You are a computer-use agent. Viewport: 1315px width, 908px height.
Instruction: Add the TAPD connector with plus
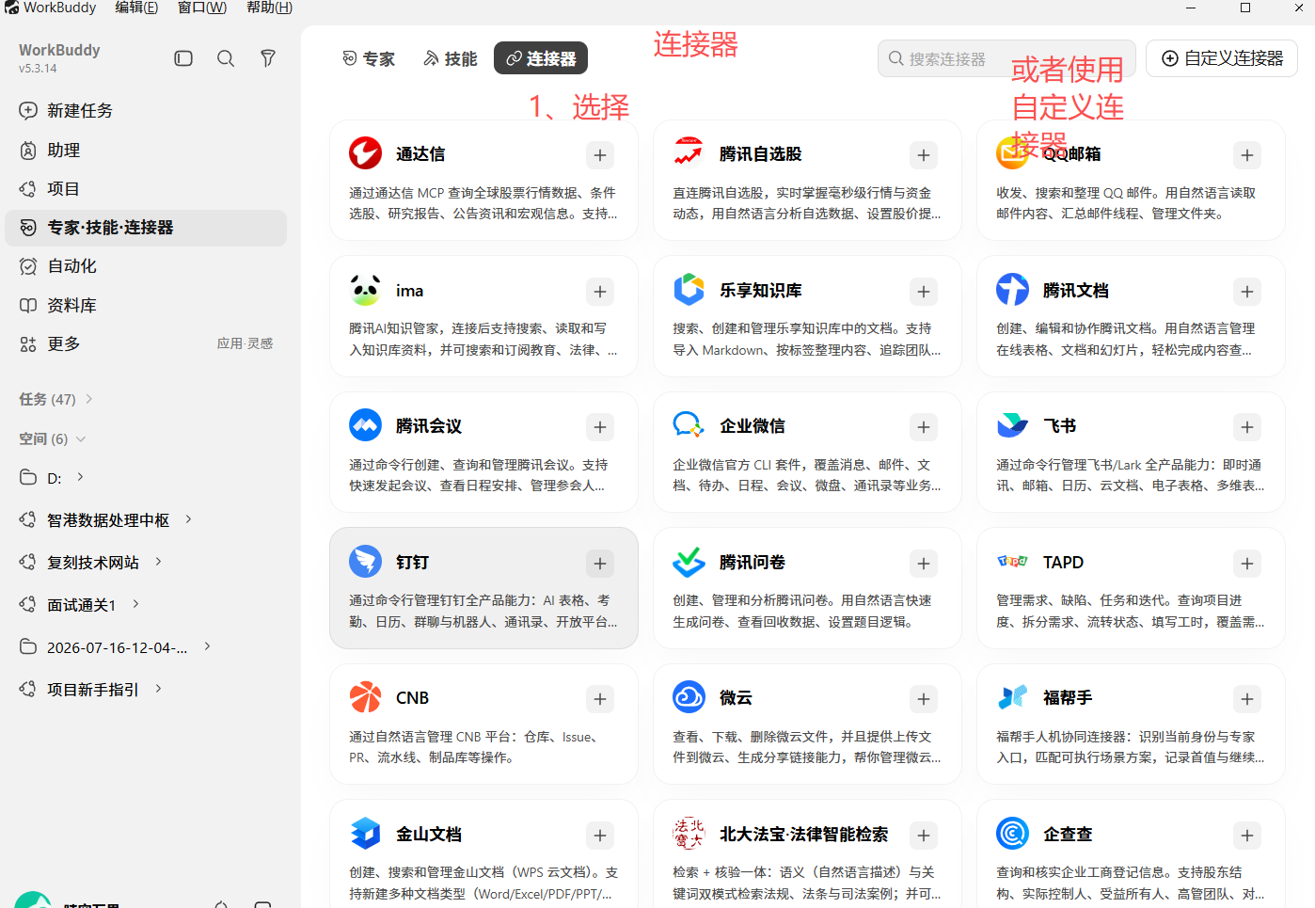(1247, 564)
